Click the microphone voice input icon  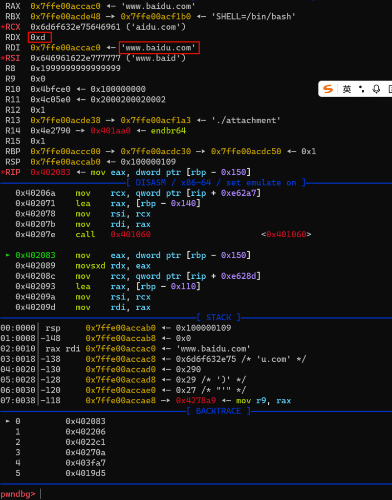pos(376,89)
